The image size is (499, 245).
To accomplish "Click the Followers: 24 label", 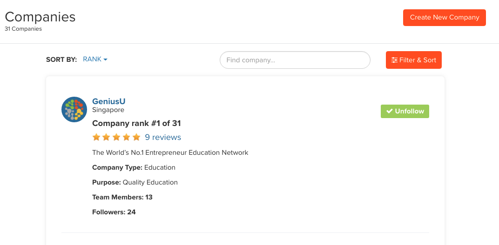I will [x=114, y=212].
